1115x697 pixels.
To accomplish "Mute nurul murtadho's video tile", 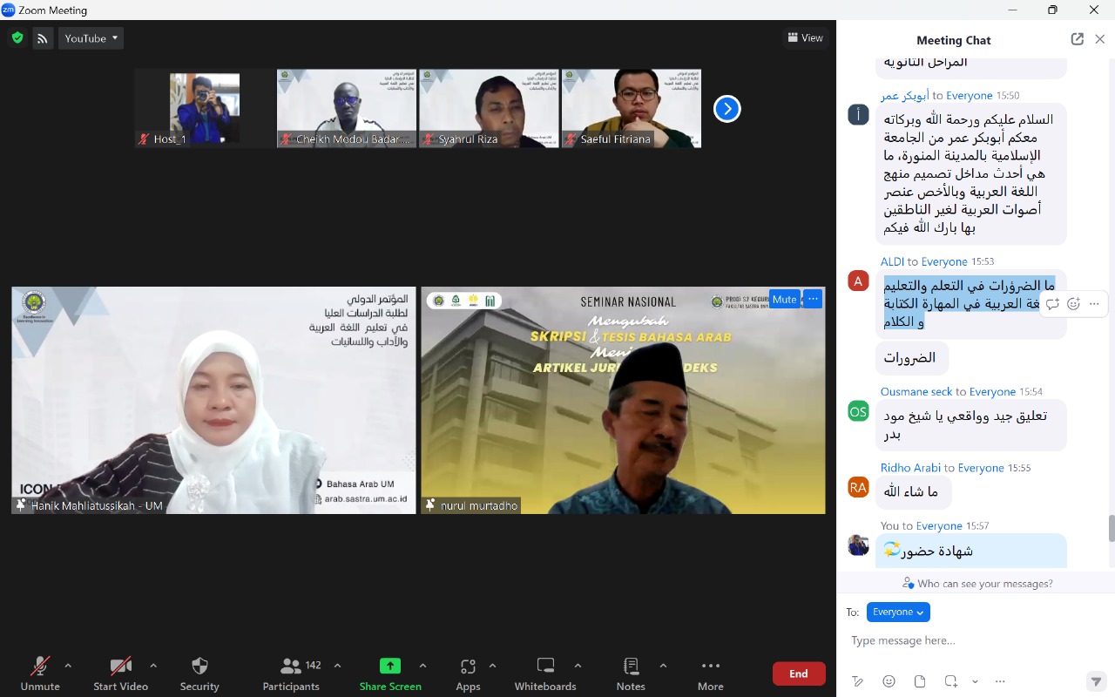I will [784, 299].
